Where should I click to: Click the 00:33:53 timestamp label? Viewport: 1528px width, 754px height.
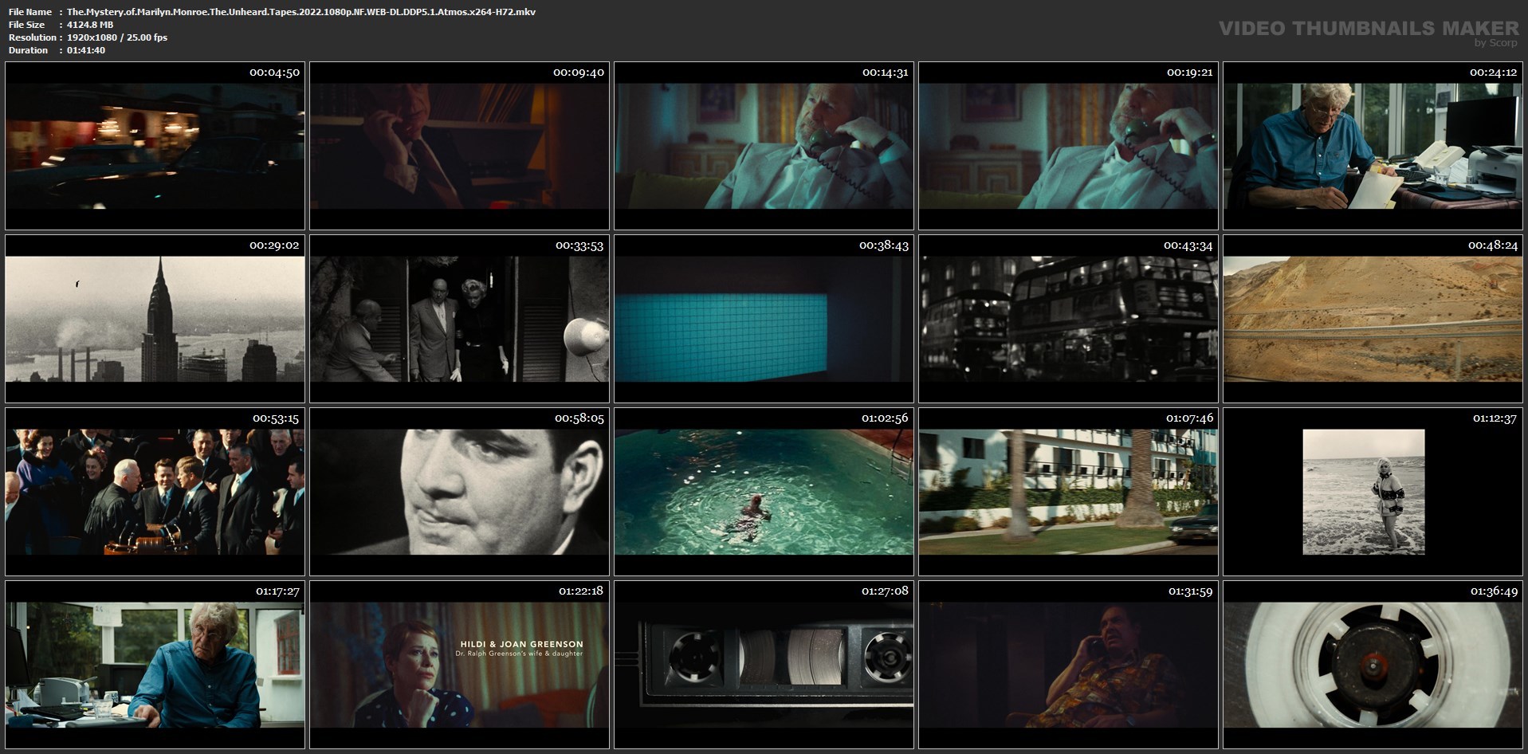pos(579,245)
